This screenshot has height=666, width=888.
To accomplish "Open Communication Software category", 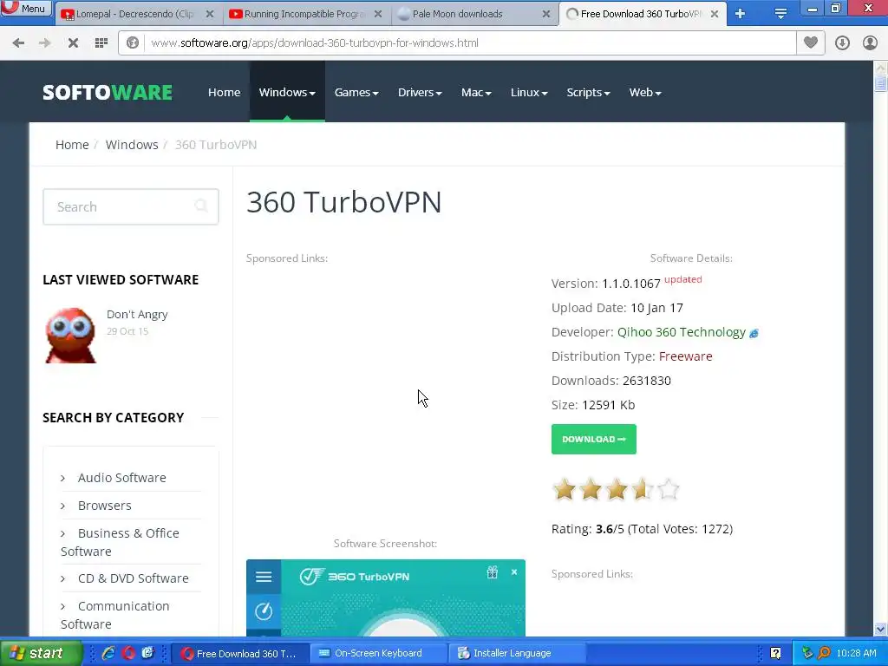I will [x=115, y=615].
